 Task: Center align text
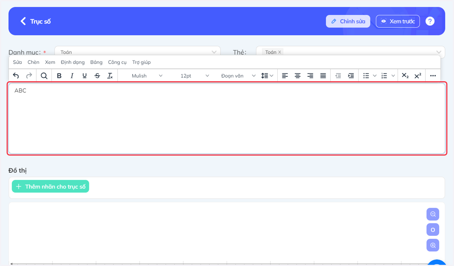298,76
